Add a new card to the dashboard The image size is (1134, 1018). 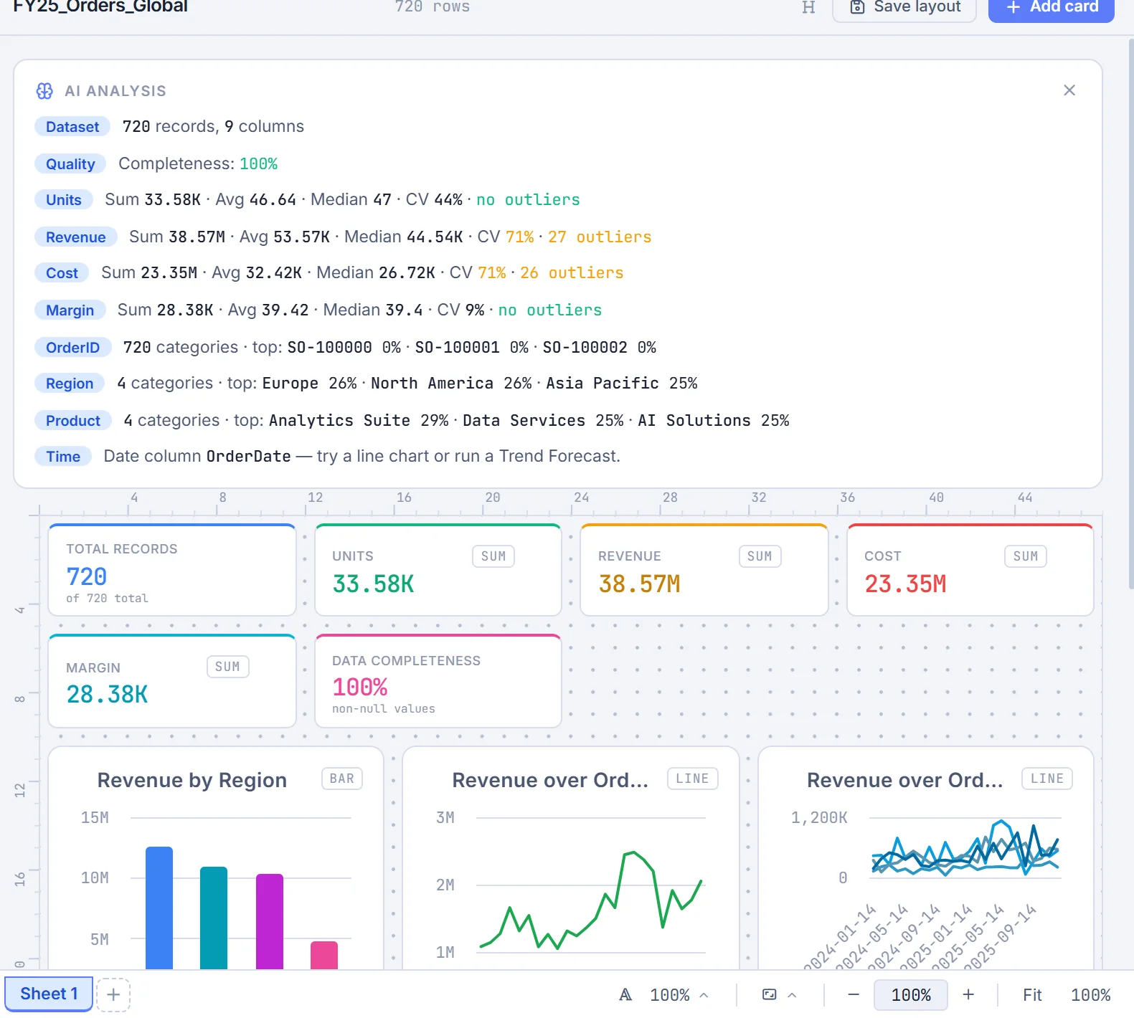[1051, 8]
